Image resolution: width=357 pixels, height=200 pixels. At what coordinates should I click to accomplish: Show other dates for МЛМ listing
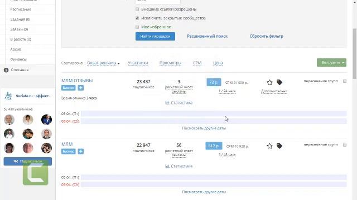(x=204, y=192)
